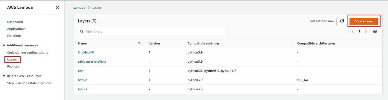Select Layers in the sidebar
The width and height of the screenshot is (388, 100).
(x=12, y=60)
